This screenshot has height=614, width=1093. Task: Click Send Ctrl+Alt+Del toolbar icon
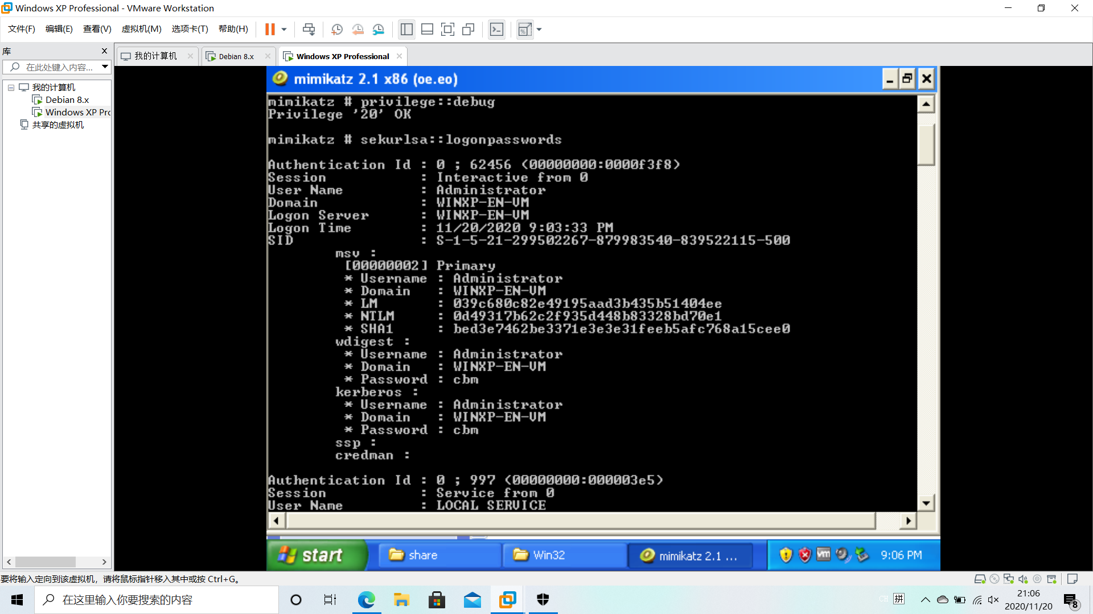point(309,29)
